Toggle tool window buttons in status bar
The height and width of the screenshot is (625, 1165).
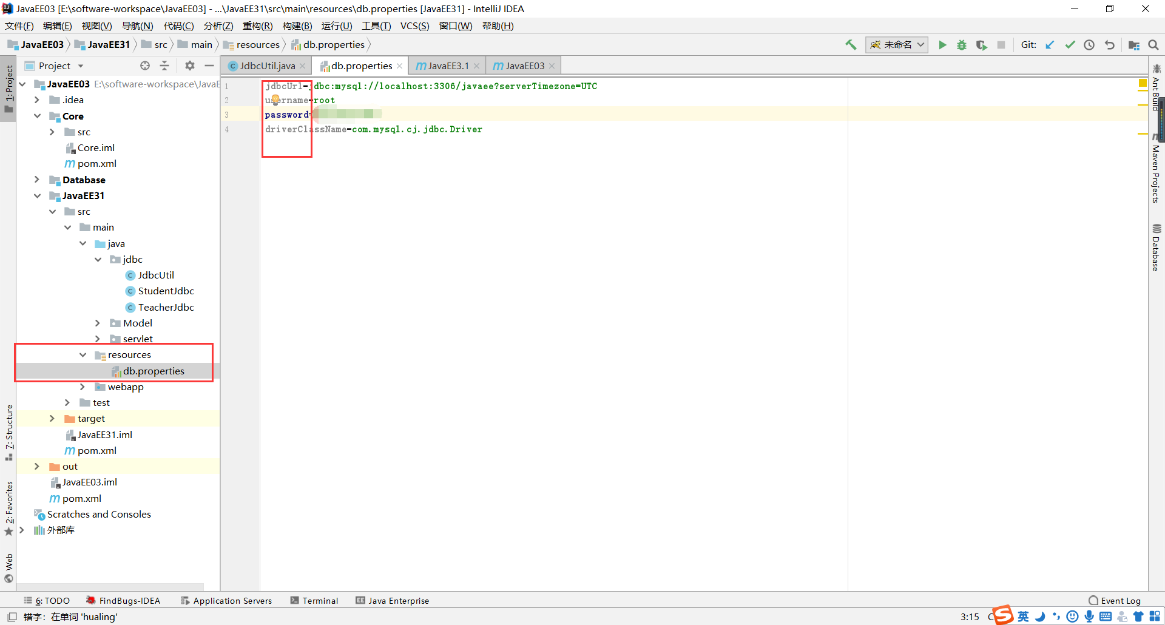click(x=12, y=617)
